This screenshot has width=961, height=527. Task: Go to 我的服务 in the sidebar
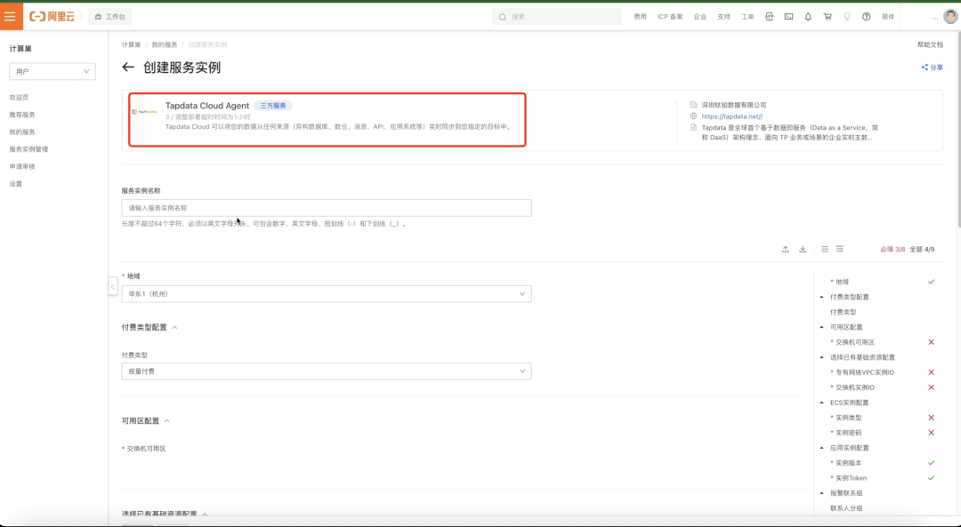pos(22,132)
